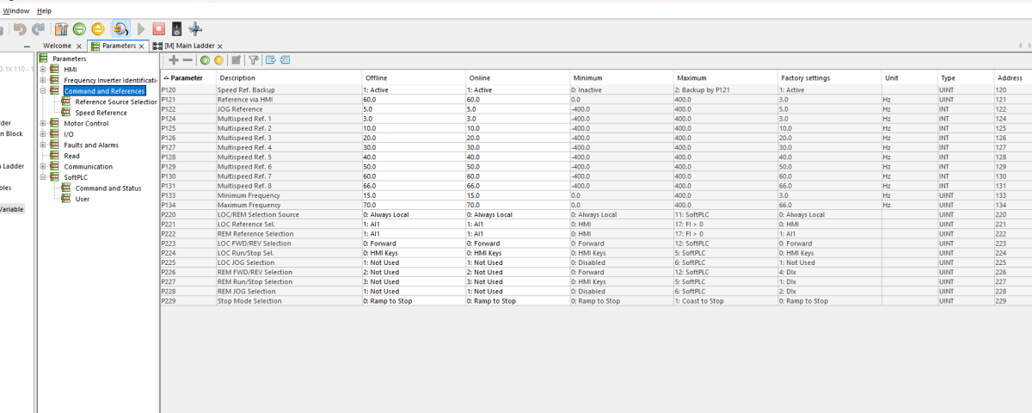
Task: Click the plus icon above parameter table
Action: click(x=174, y=60)
